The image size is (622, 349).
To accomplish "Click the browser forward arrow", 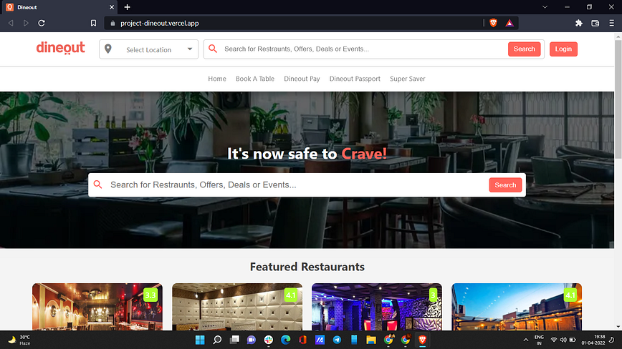I will [26, 23].
